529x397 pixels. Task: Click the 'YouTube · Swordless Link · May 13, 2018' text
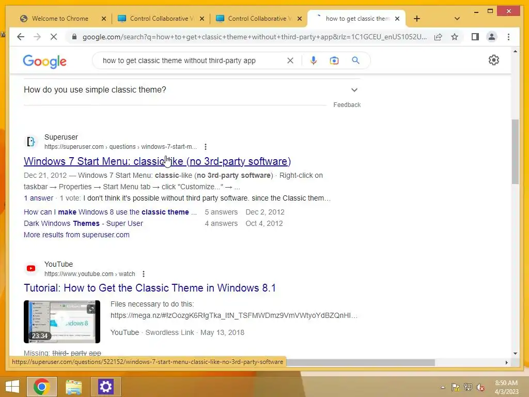point(178,332)
